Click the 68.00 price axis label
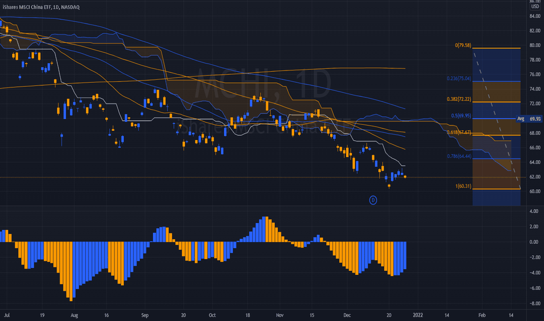 (535, 133)
